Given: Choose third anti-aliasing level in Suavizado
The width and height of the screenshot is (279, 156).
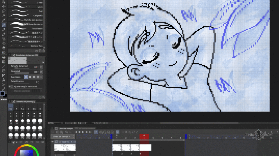Looking at the screenshot, I should (x=34, y=77).
